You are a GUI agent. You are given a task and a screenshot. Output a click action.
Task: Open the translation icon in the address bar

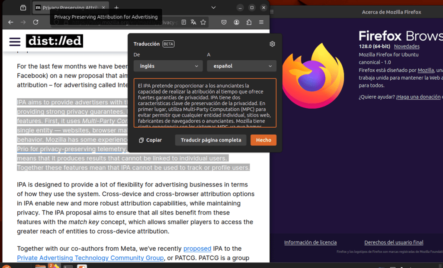tap(193, 21)
